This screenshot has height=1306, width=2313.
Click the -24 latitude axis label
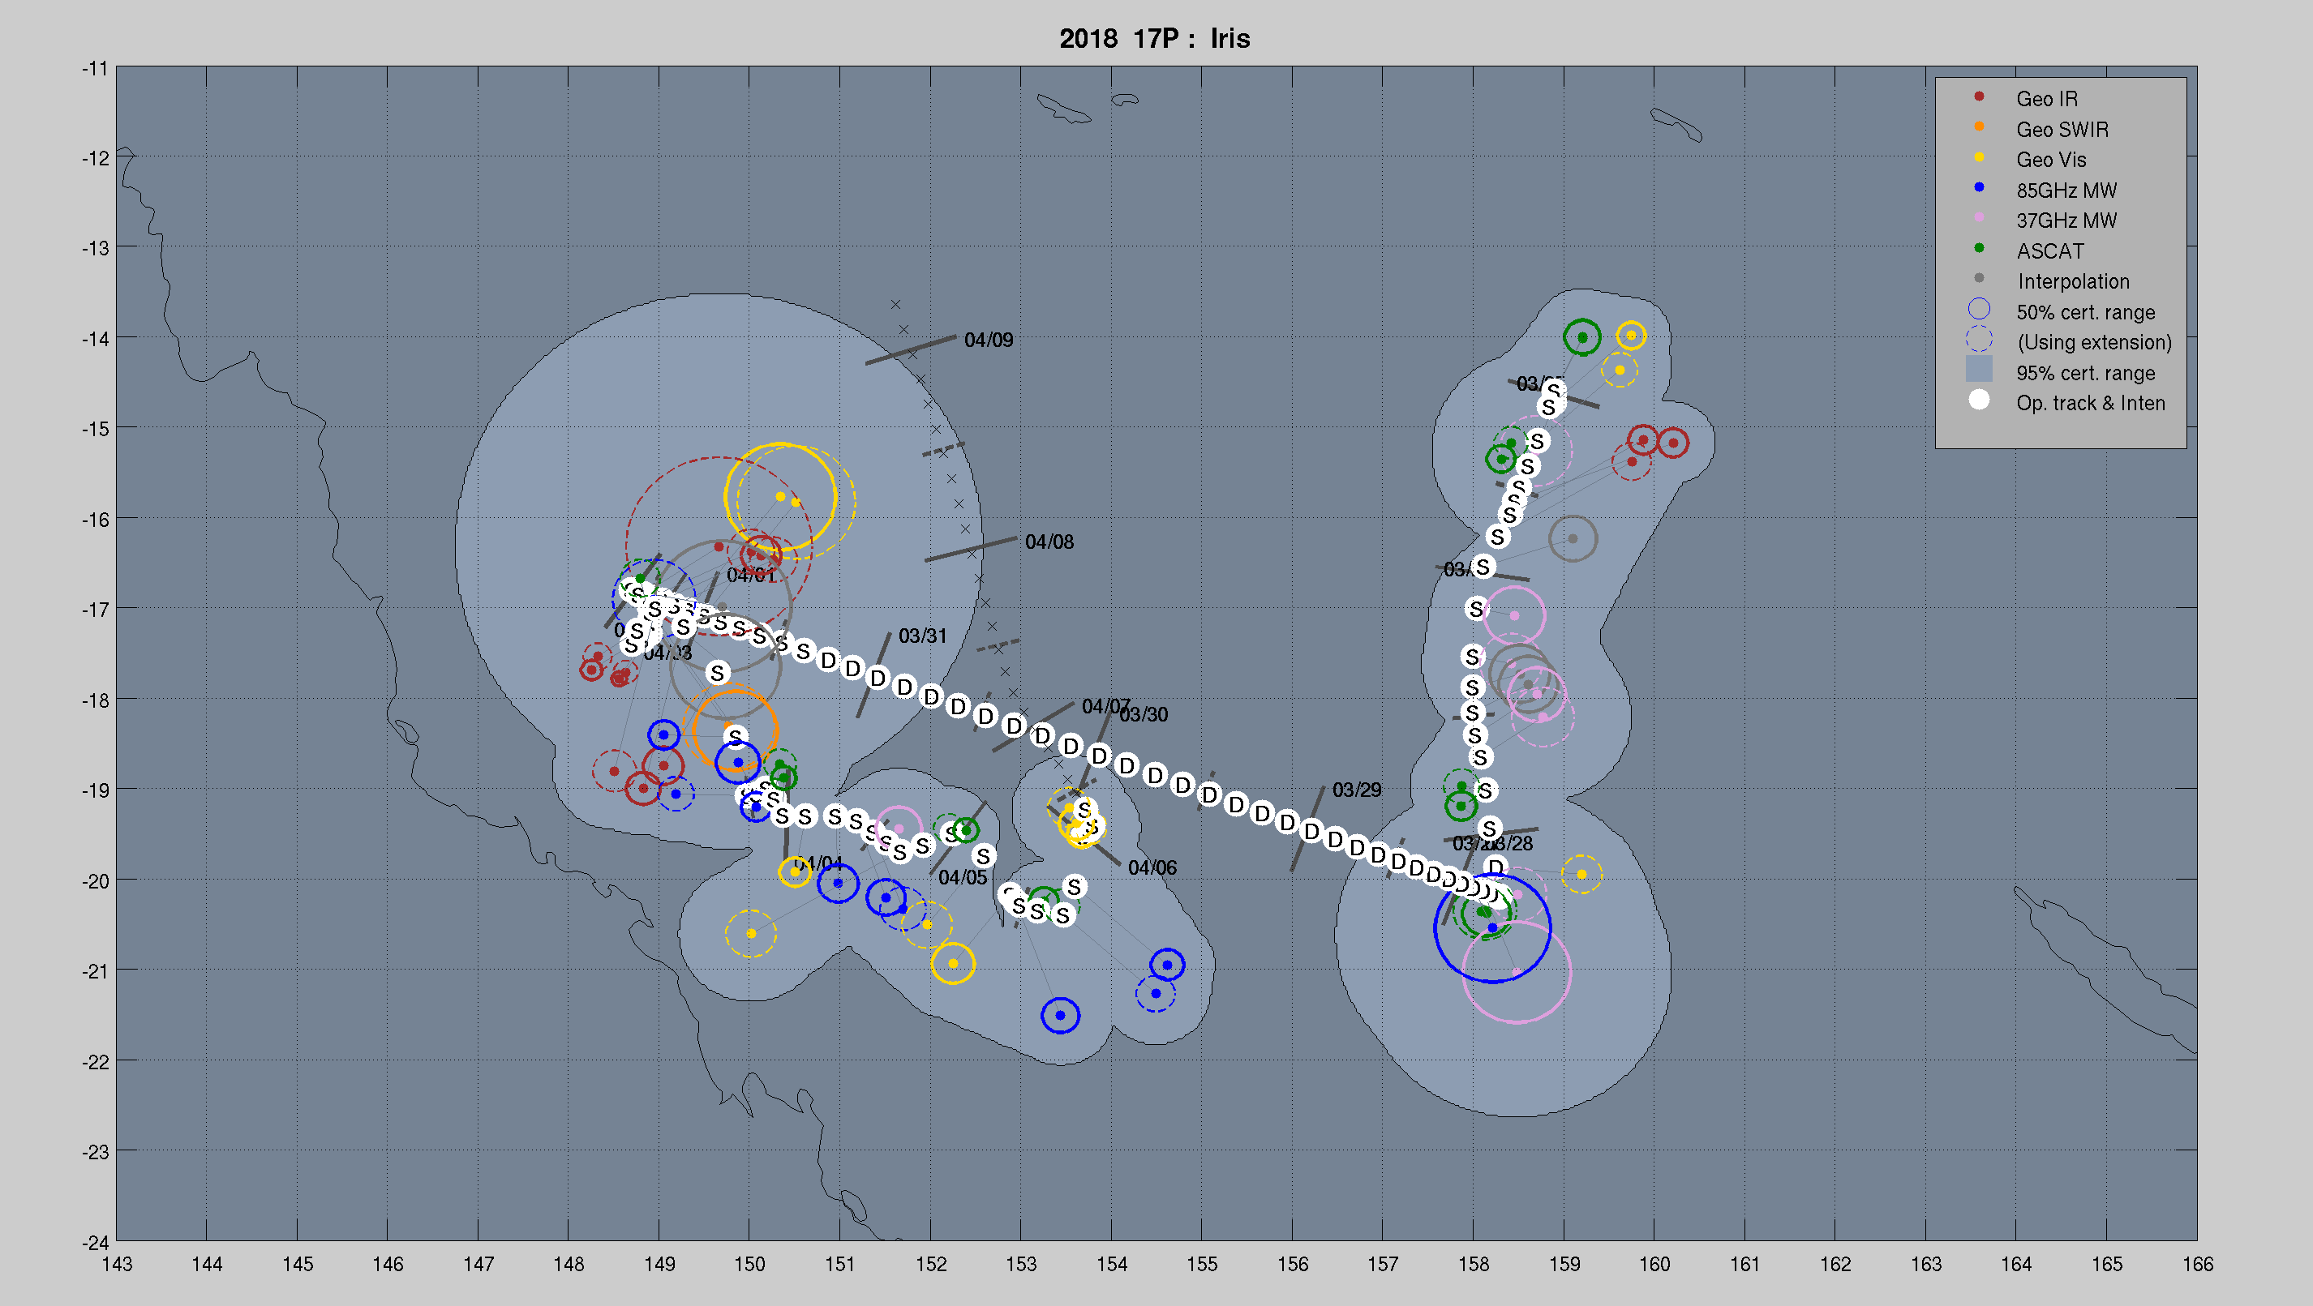point(95,1243)
